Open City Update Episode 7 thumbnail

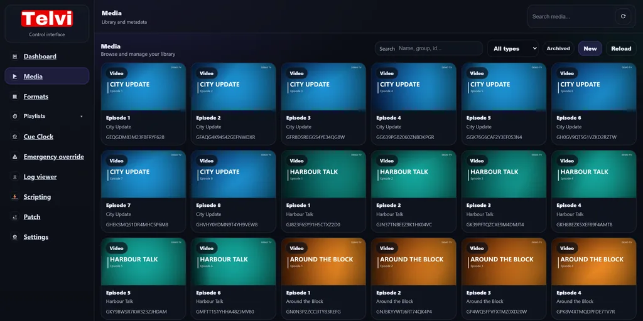pyautogui.click(x=143, y=174)
